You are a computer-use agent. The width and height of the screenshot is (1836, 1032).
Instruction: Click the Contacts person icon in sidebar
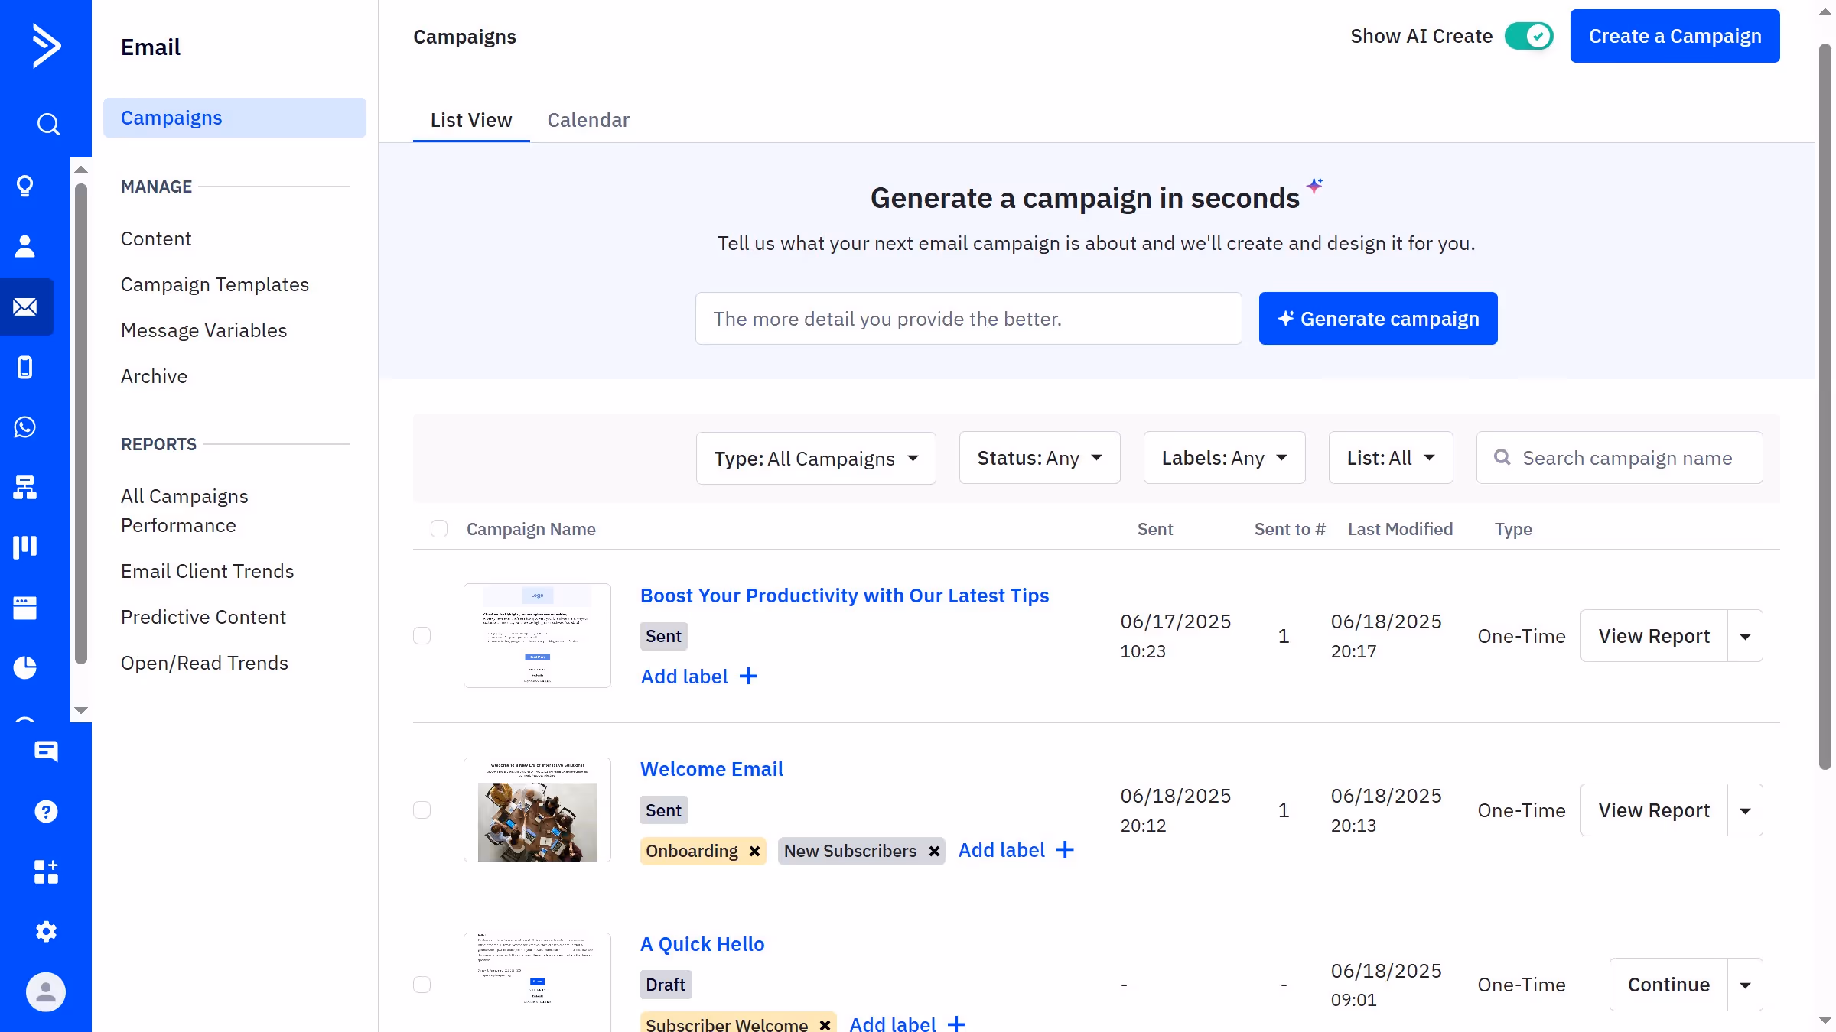[x=24, y=246]
